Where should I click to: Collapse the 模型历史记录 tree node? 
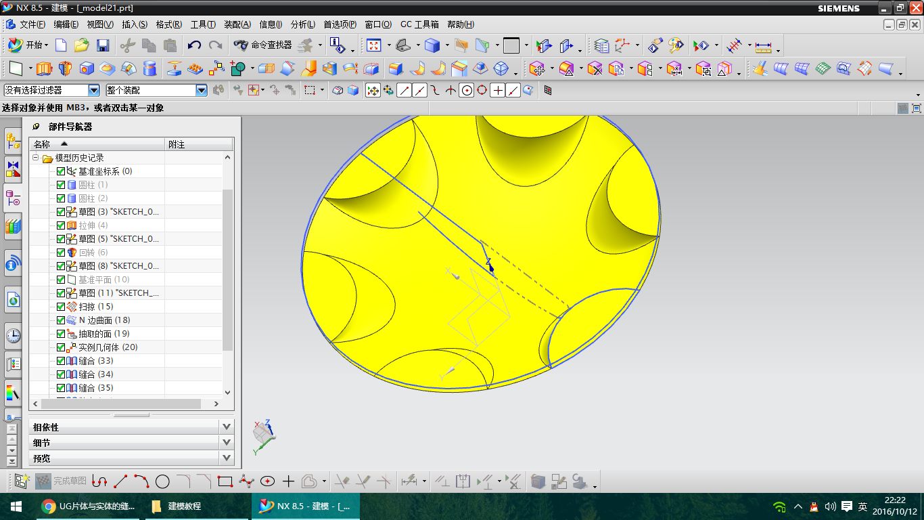(35, 158)
